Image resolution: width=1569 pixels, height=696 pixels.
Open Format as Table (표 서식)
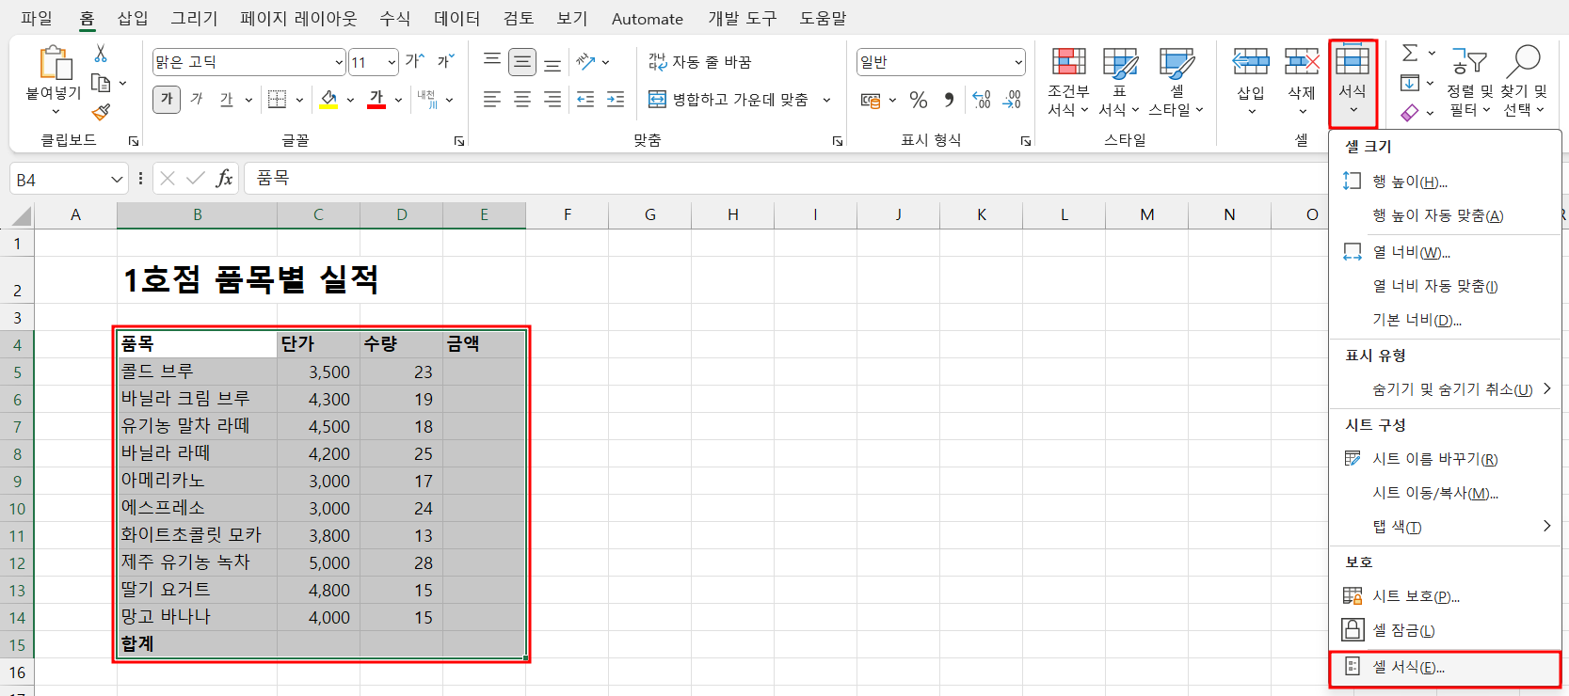(1119, 83)
